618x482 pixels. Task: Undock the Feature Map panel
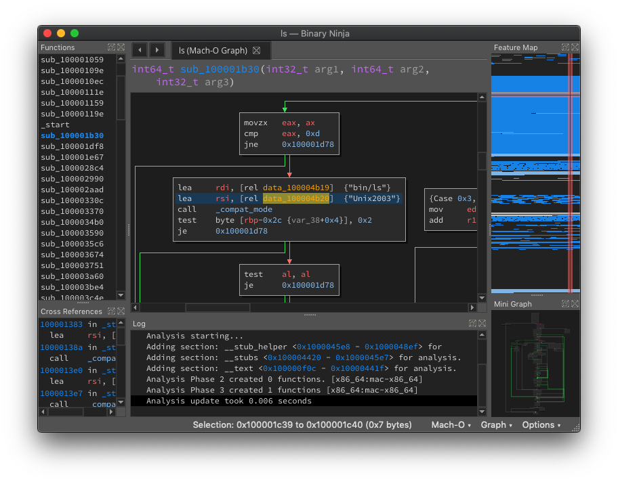pyautogui.click(x=564, y=47)
